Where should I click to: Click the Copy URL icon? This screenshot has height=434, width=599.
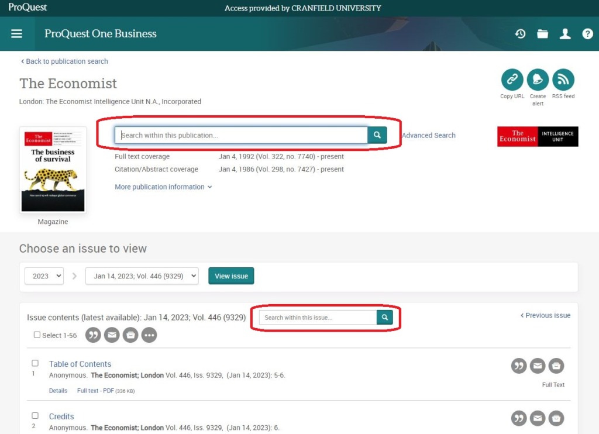click(x=512, y=80)
